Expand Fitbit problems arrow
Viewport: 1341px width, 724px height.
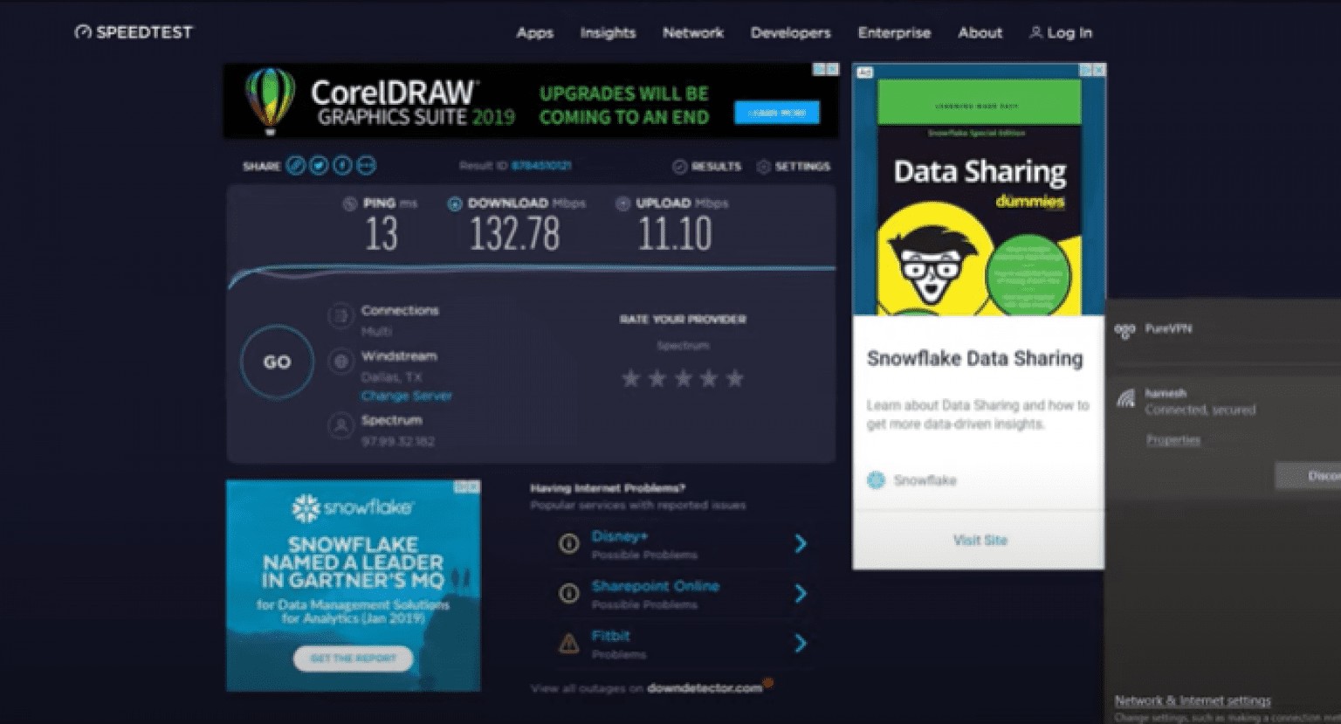(801, 644)
